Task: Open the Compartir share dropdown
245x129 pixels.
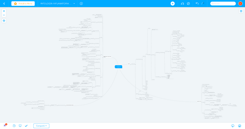Action: (x=41, y=126)
